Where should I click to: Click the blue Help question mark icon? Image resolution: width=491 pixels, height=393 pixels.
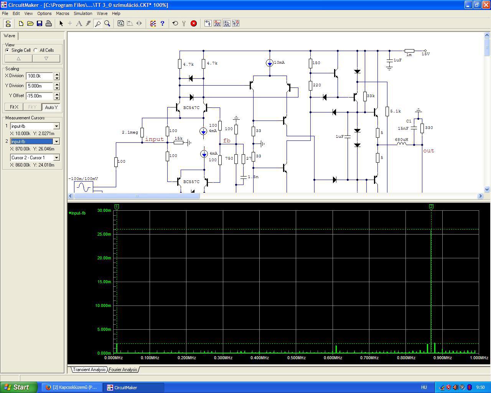[x=162, y=23]
